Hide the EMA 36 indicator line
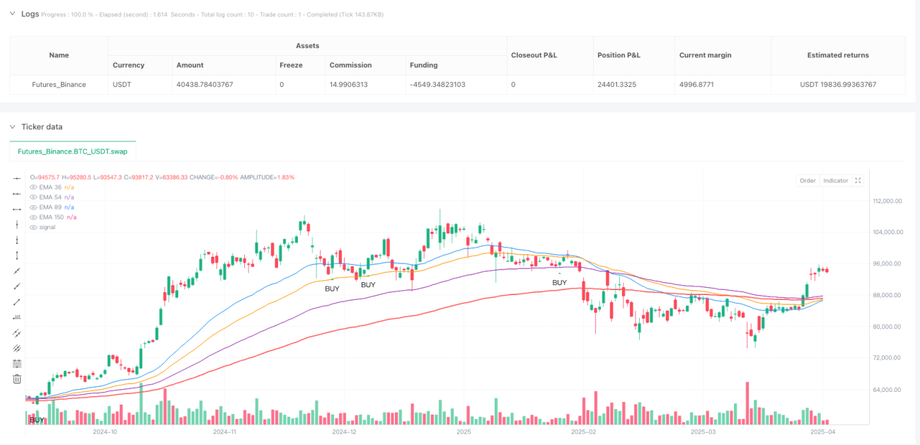This screenshot has height=445, width=920. point(33,187)
